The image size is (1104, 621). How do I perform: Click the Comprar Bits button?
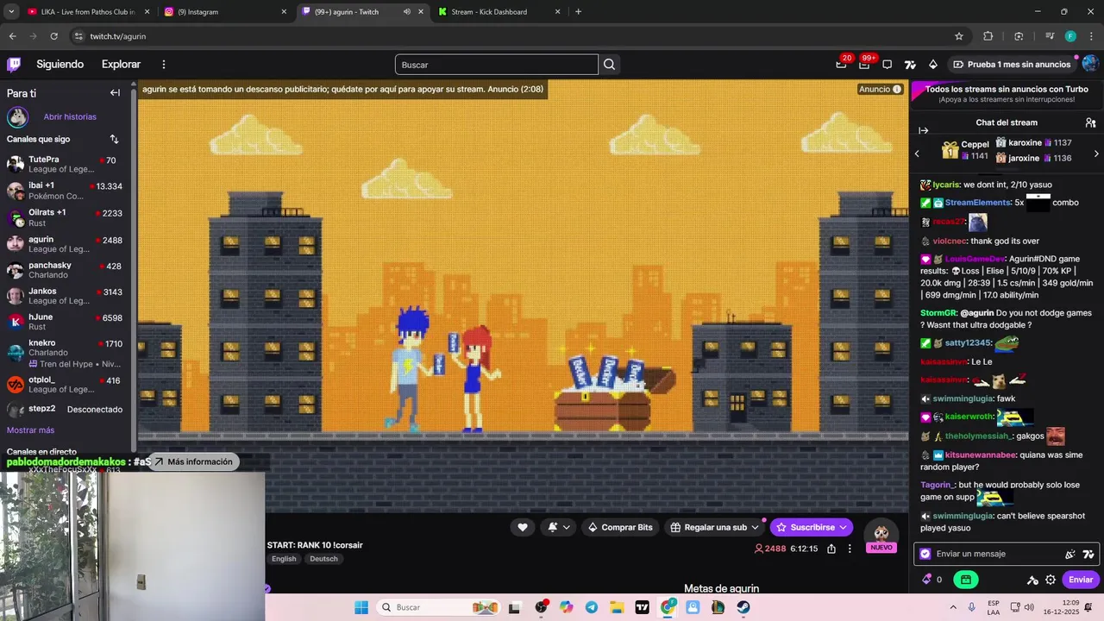620,527
